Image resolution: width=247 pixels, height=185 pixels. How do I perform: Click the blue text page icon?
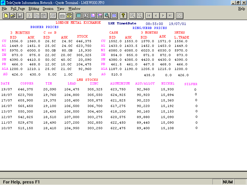(x=114, y=16)
